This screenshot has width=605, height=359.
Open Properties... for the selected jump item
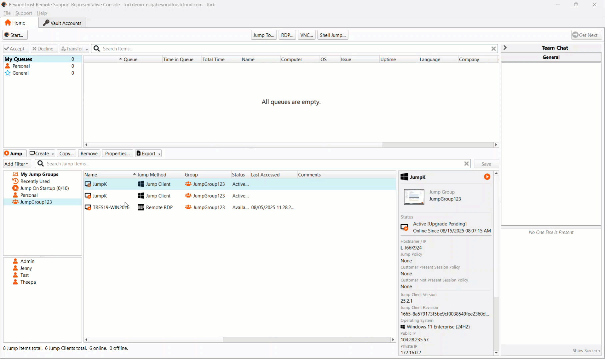pyautogui.click(x=117, y=154)
